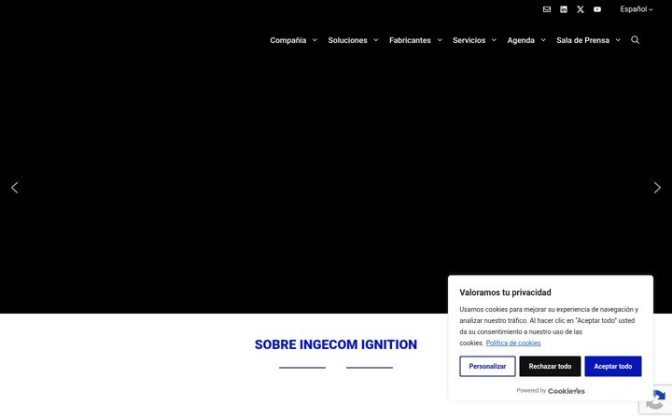Open the email envelope icon
This screenshot has width=672, height=420.
[x=547, y=9]
